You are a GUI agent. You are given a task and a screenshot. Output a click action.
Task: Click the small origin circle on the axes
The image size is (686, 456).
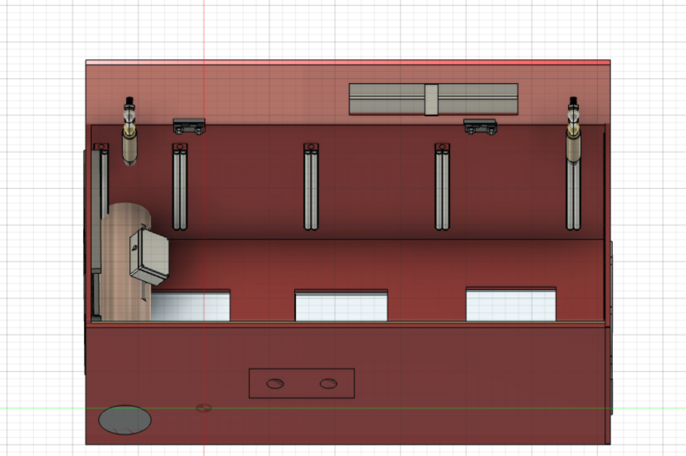(204, 408)
